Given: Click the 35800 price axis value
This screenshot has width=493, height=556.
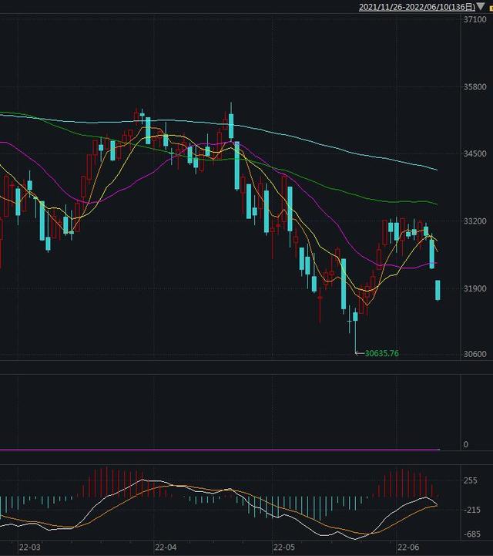Looking at the screenshot, I should 475,87.
